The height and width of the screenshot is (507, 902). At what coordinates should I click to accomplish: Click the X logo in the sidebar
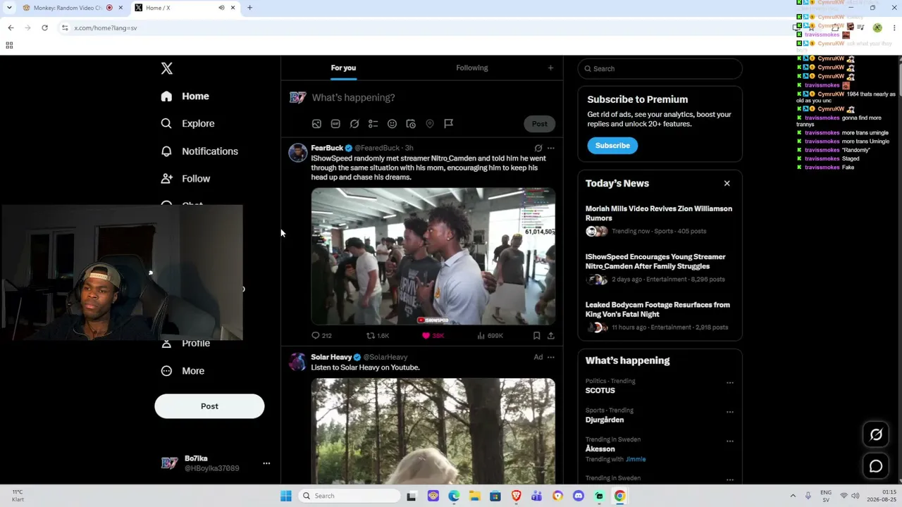[x=166, y=68]
